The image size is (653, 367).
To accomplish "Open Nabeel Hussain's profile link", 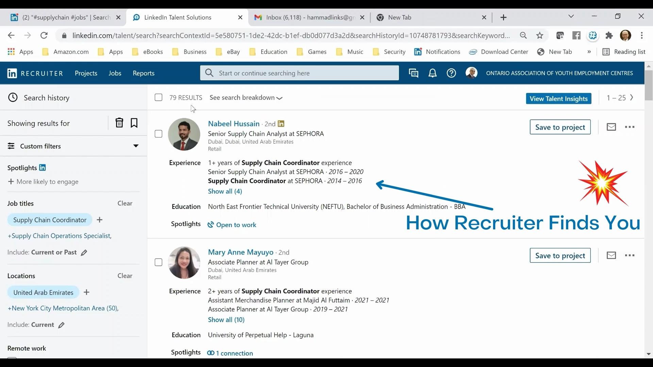I will pos(234,124).
